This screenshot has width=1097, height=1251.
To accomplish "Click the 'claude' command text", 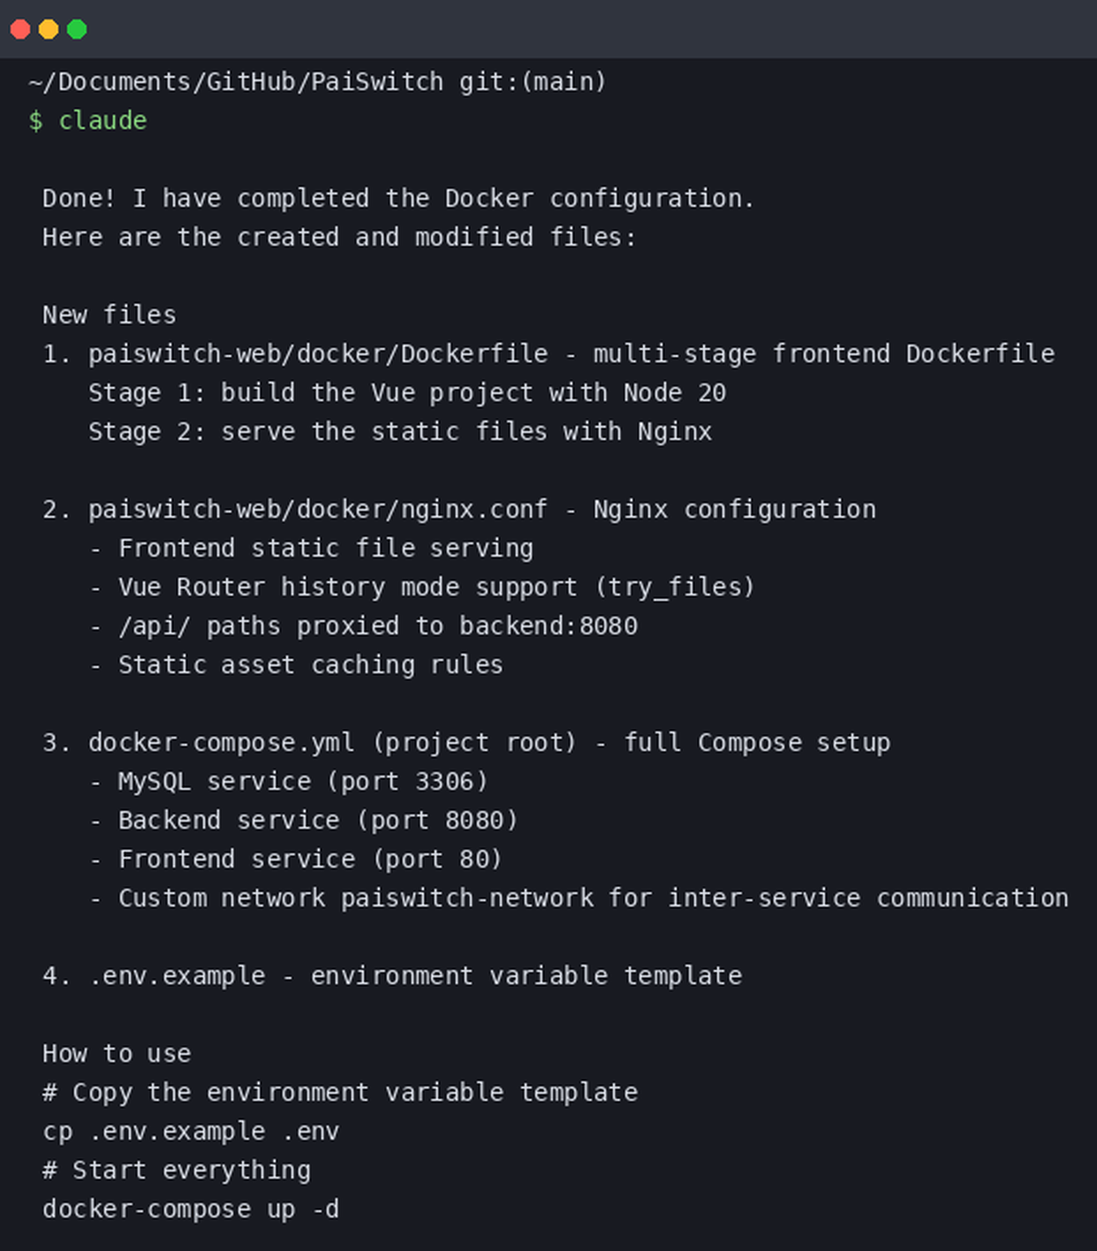I will coord(102,120).
